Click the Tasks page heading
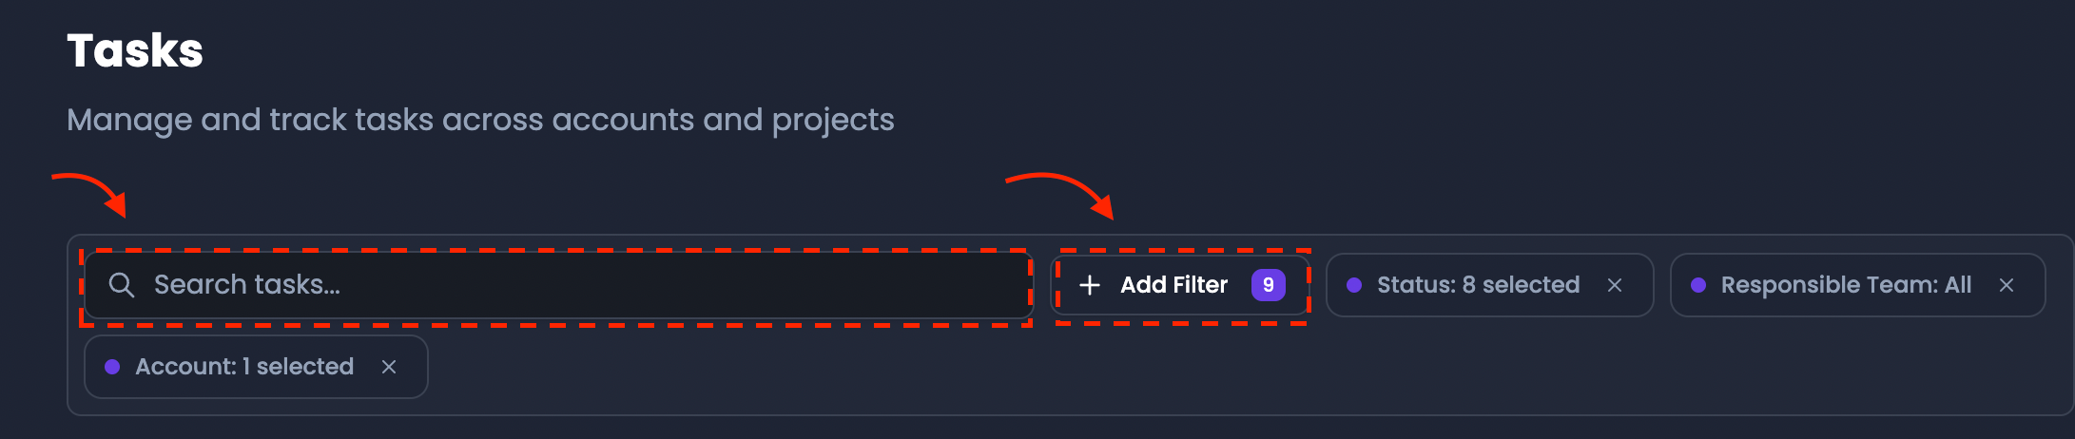 point(135,50)
